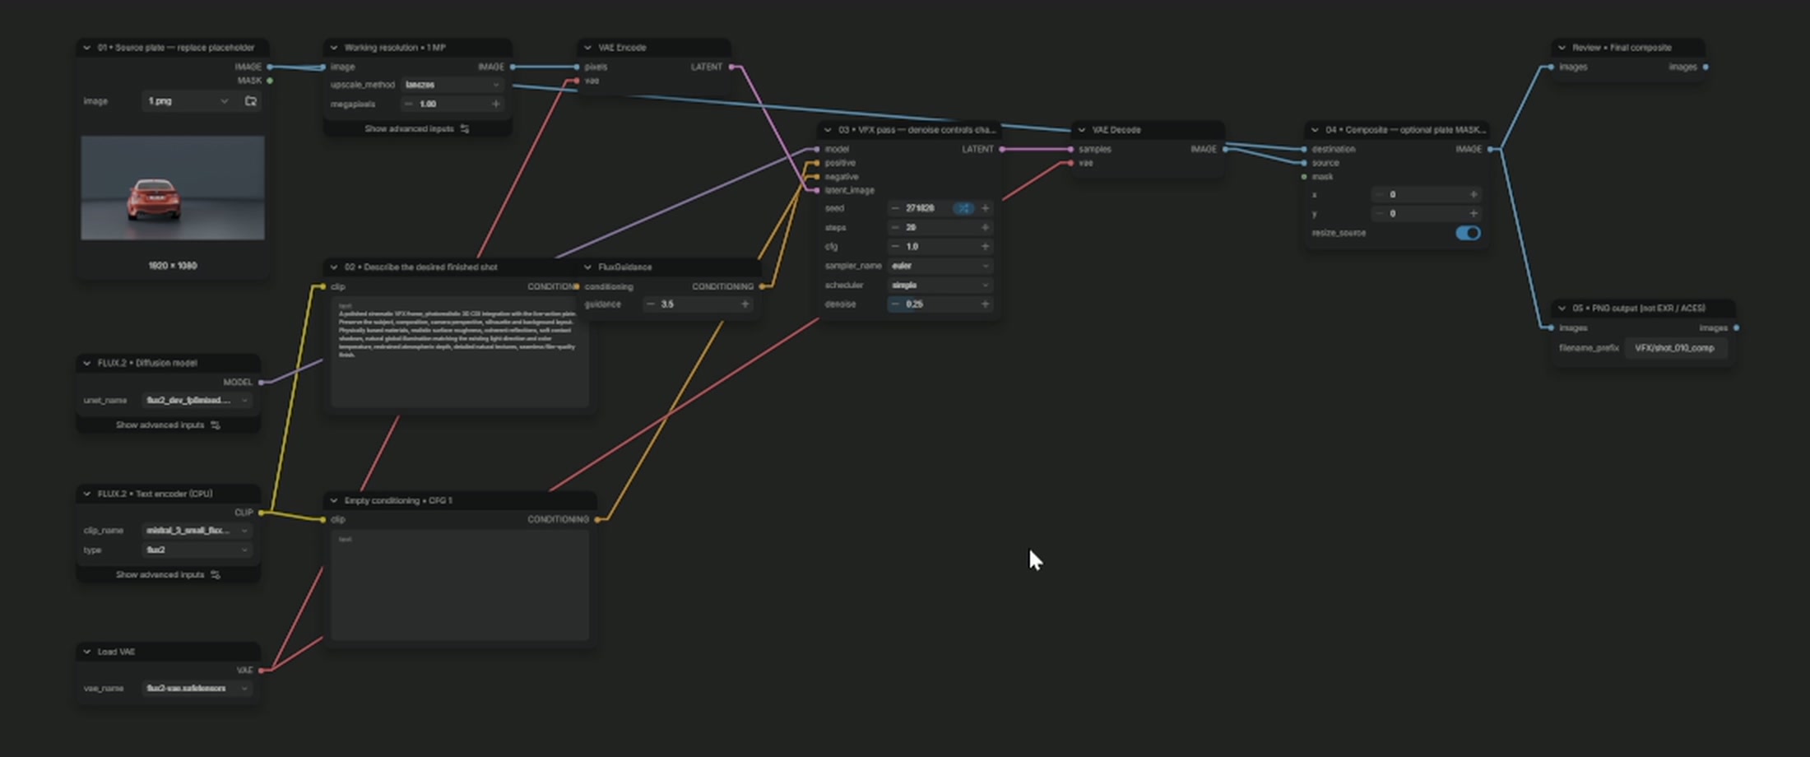Open the scheduler dropdown set to simple
1810x757 pixels.
(x=939, y=285)
